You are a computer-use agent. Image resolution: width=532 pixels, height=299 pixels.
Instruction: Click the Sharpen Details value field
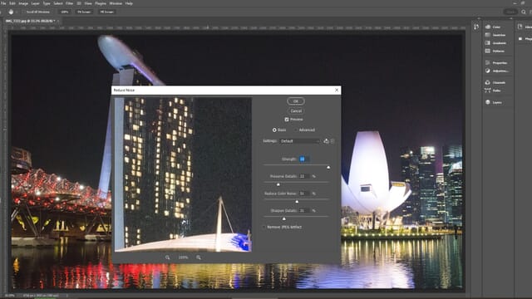pyautogui.click(x=303, y=210)
